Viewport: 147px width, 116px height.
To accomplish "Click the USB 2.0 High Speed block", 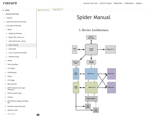I will pyautogui.click(x=91, y=38).
